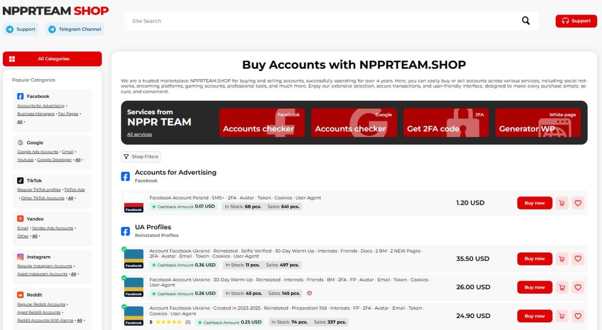Add the 26.00 USD account to wishlist
Image resolution: width=602 pixels, height=330 pixels.
578,287
